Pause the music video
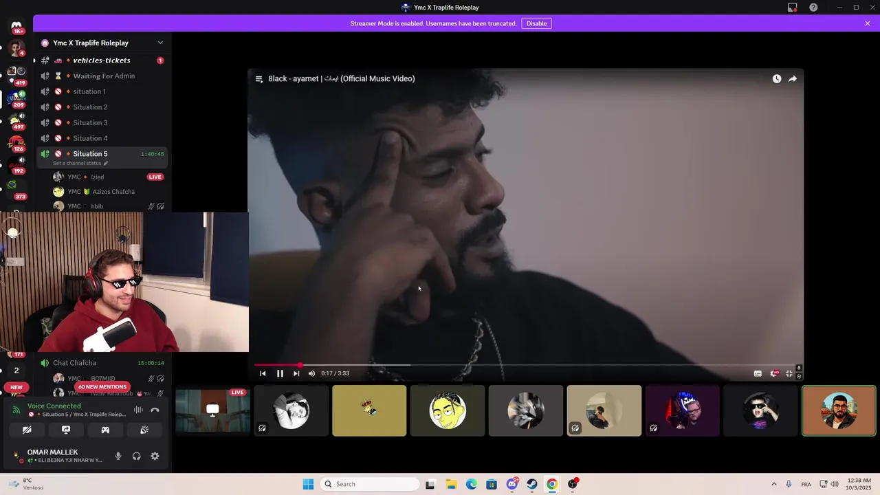This screenshot has height=495, width=880. pos(280,373)
